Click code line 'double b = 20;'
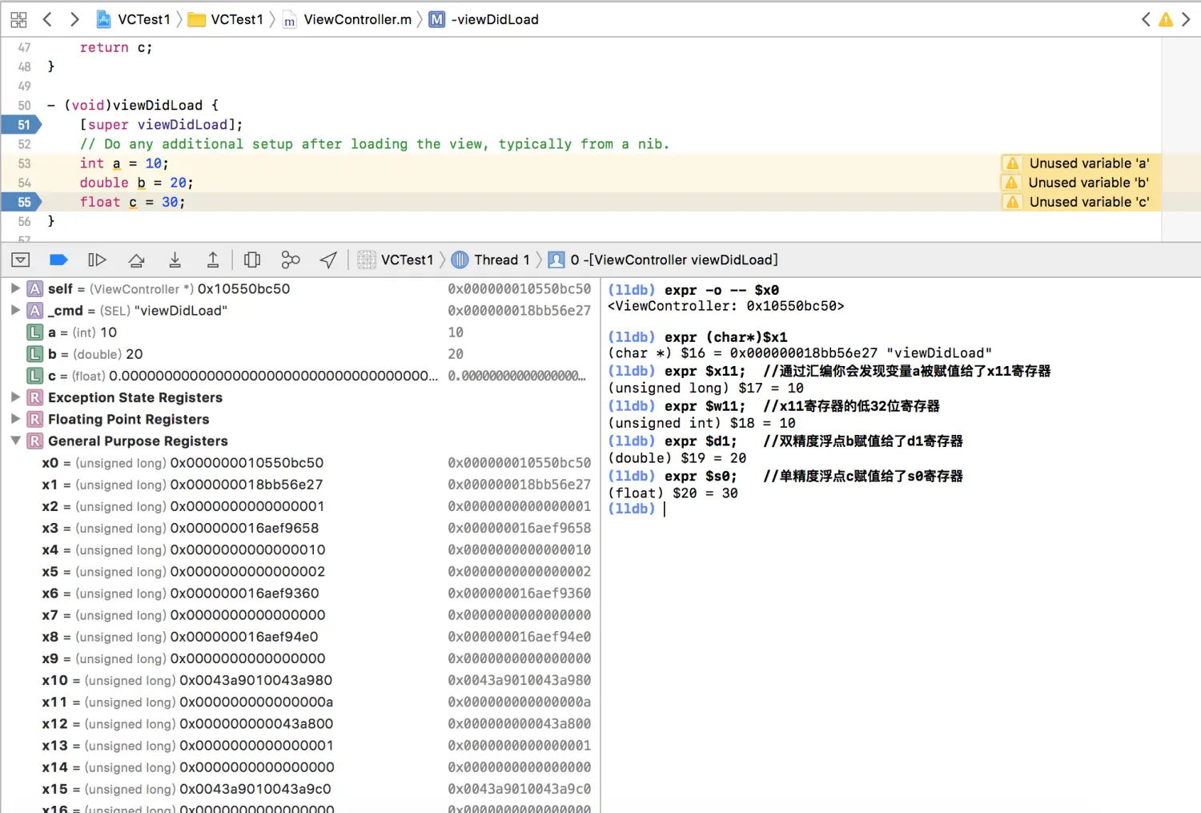This screenshot has height=813, width=1201. [x=136, y=183]
